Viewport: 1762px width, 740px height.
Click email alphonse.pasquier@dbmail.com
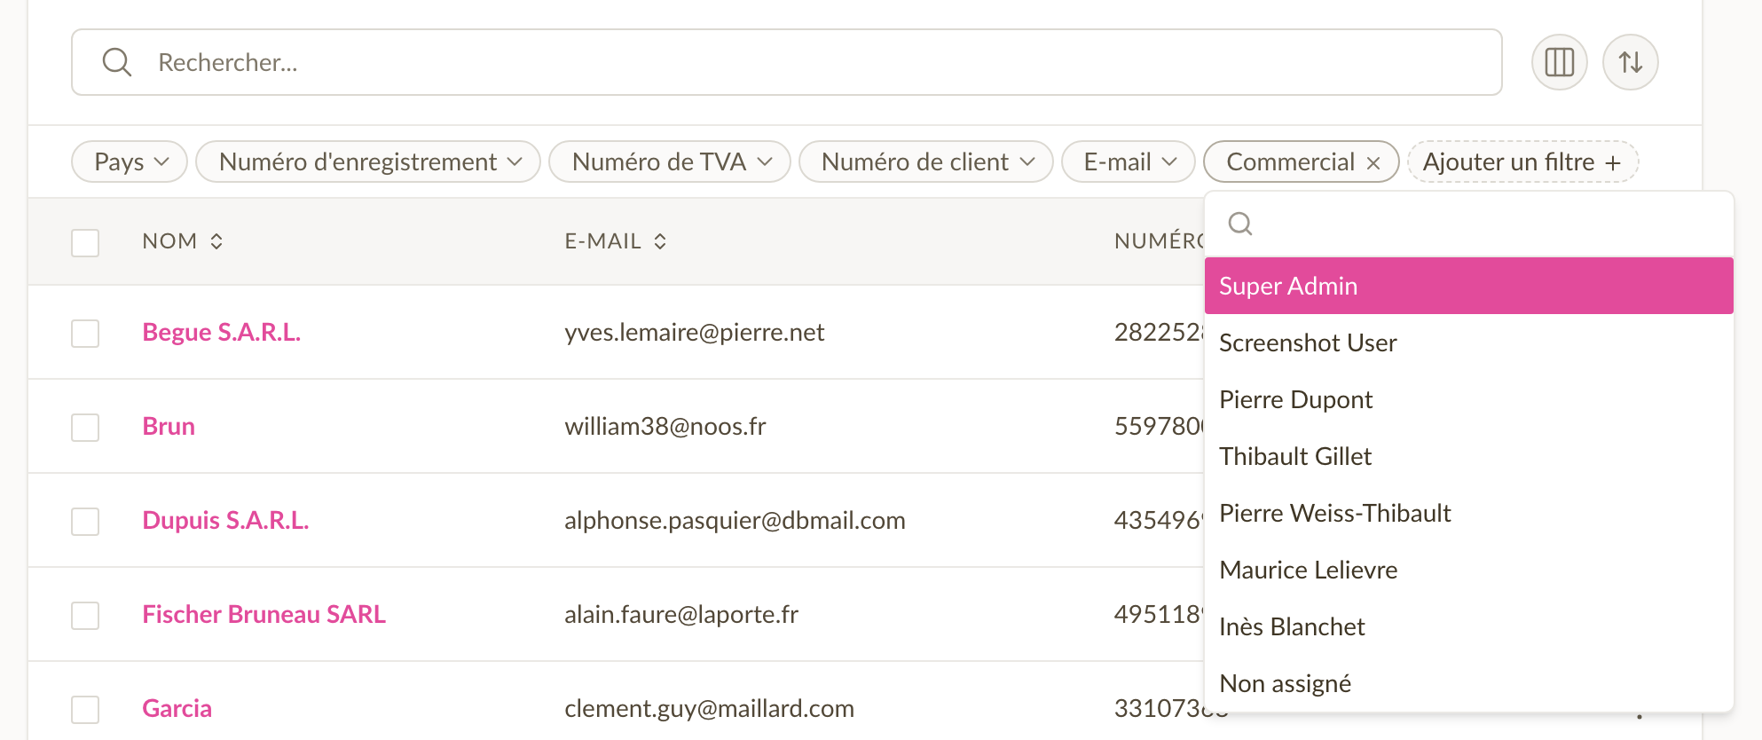[735, 520]
